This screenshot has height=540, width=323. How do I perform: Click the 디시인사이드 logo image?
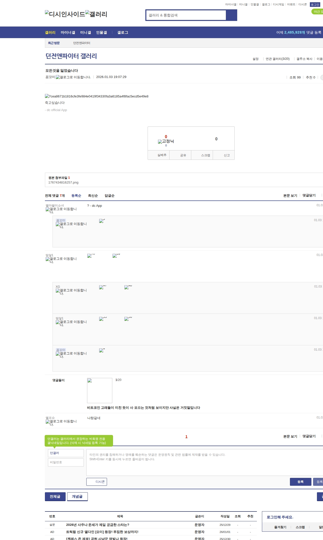point(65,14)
